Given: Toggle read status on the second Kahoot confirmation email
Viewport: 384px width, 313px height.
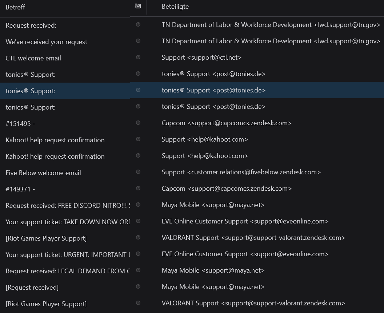Looking at the screenshot, I should coord(138,155).
